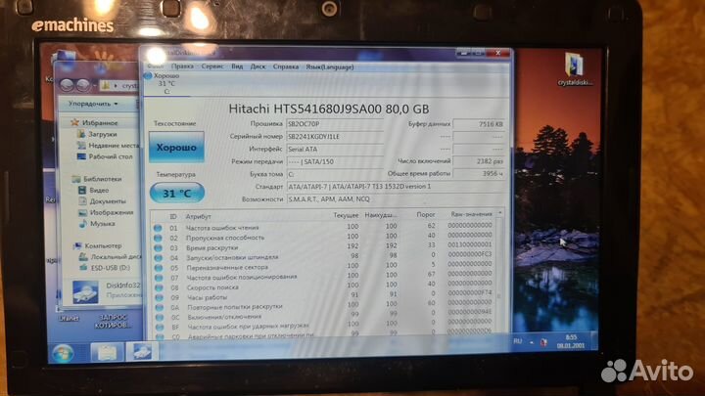Click status circle for Время раскрутки row
705x396 pixels.
(x=159, y=247)
